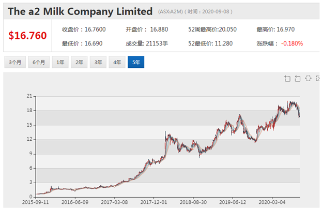Click The a2 Milk Company Limited title
Image resolution: width=322 pixels, height=208 pixels.
tap(80, 11)
